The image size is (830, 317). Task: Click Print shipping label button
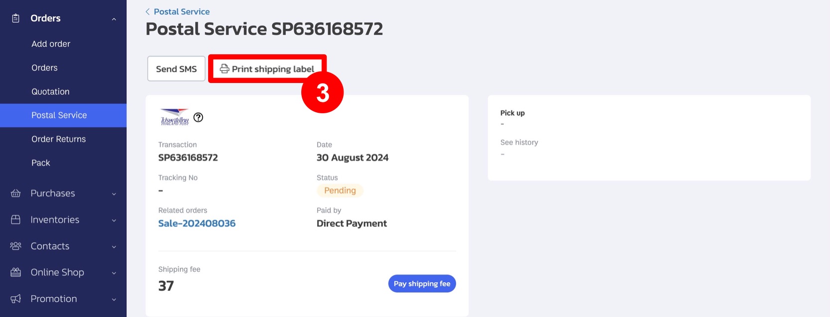[267, 69]
